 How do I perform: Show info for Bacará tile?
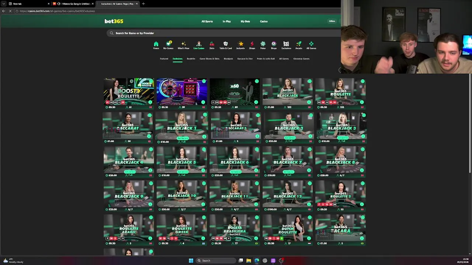coord(362,239)
